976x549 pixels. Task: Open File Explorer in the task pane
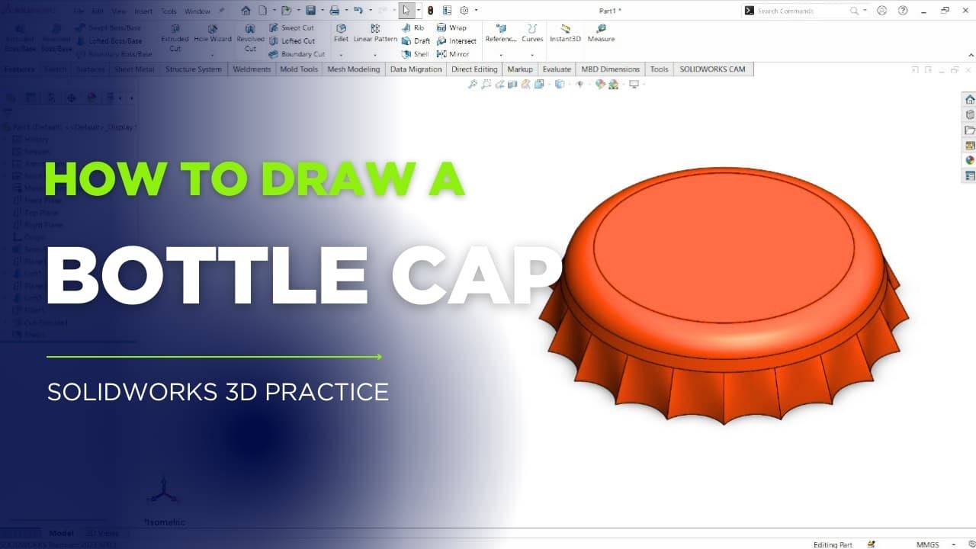[x=970, y=130]
